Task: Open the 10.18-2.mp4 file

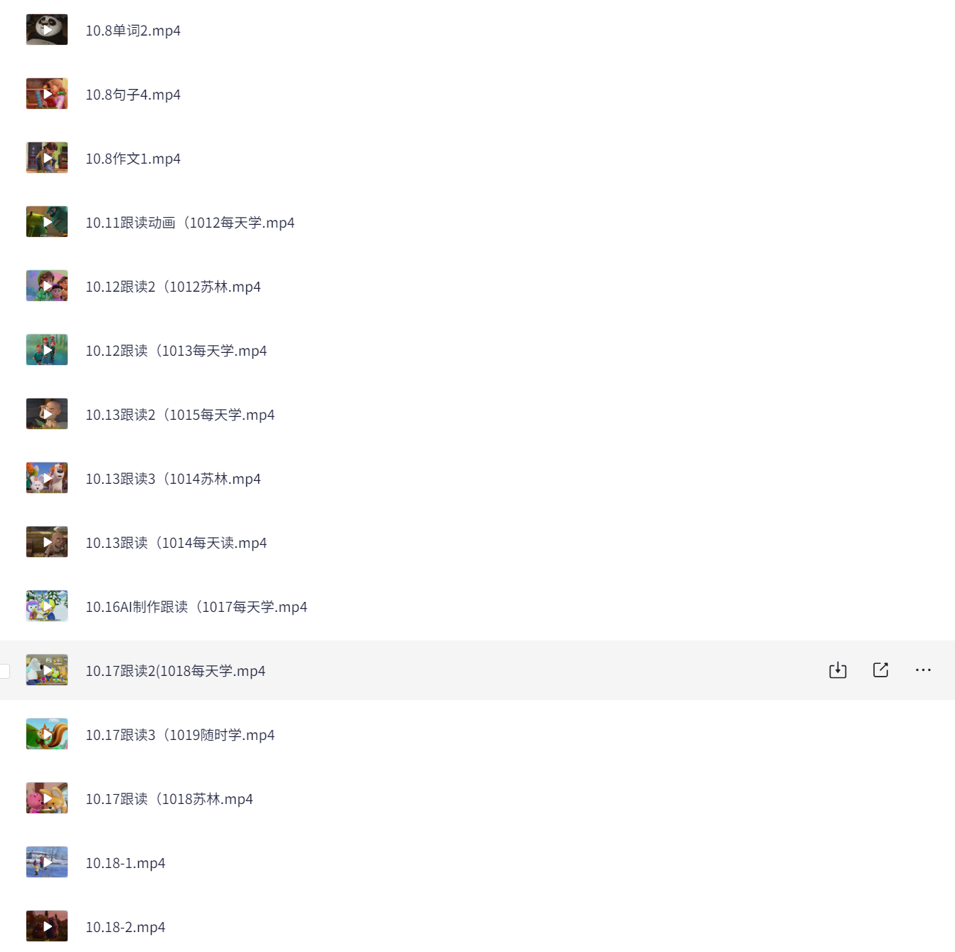Action: tap(125, 927)
